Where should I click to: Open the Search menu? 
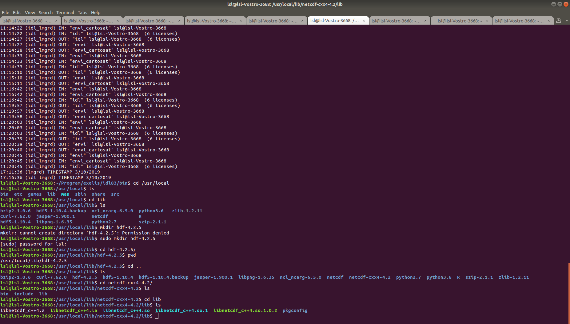(46, 13)
